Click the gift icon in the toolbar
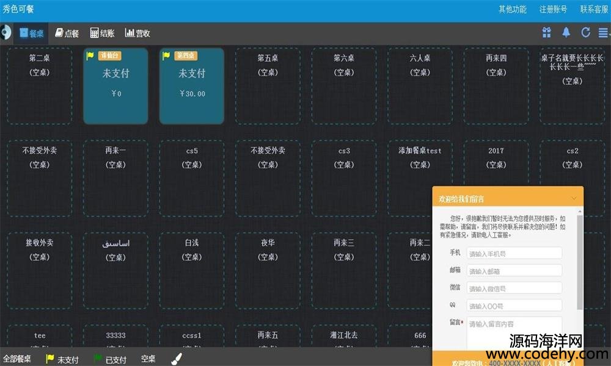611x366 pixels. point(546,33)
